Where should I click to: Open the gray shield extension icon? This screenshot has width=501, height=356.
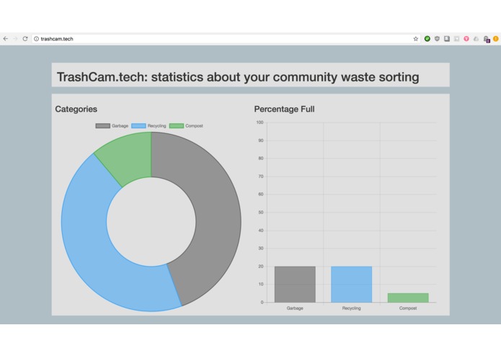[437, 39]
